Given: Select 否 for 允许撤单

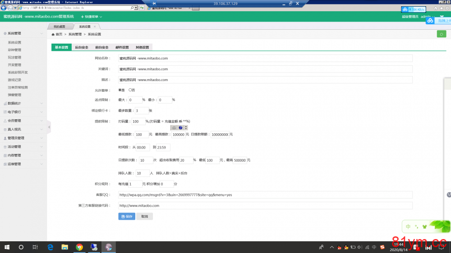Looking at the screenshot, I should click(130, 90).
